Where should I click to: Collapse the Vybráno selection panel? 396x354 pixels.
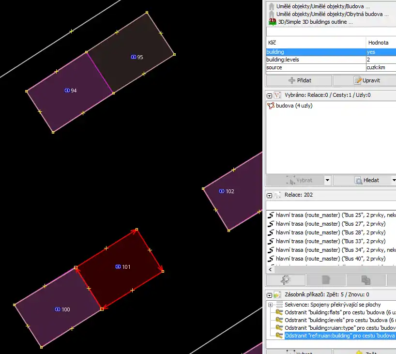tap(270, 95)
